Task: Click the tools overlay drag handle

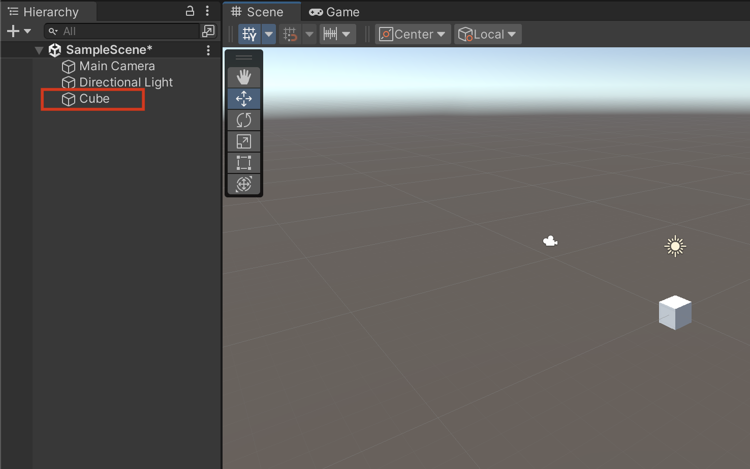Action: (x=244, y=57)
